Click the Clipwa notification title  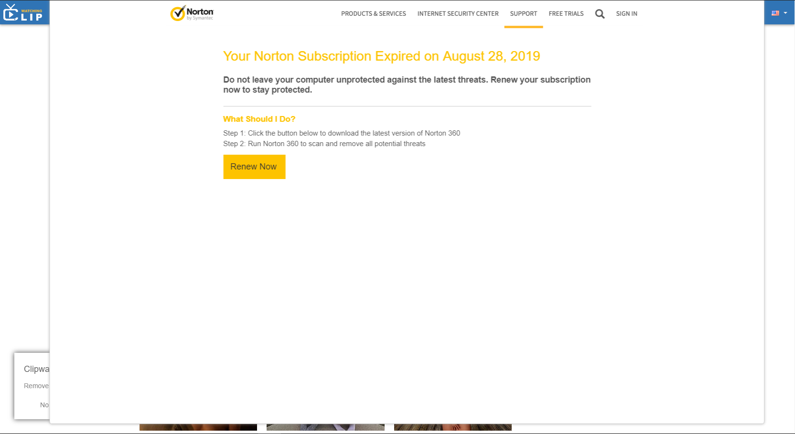pyautogui.click(x=36, y=369)
